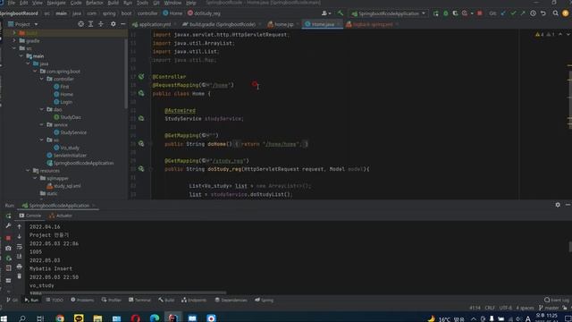Open the Navigate menu

[56, 3]
